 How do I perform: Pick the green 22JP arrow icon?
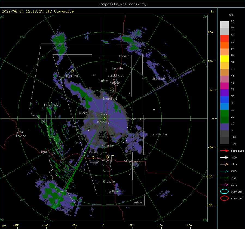224,178
